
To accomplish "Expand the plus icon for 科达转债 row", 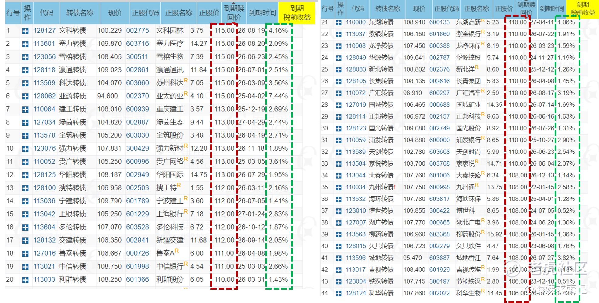I will [x=25, y=83].
